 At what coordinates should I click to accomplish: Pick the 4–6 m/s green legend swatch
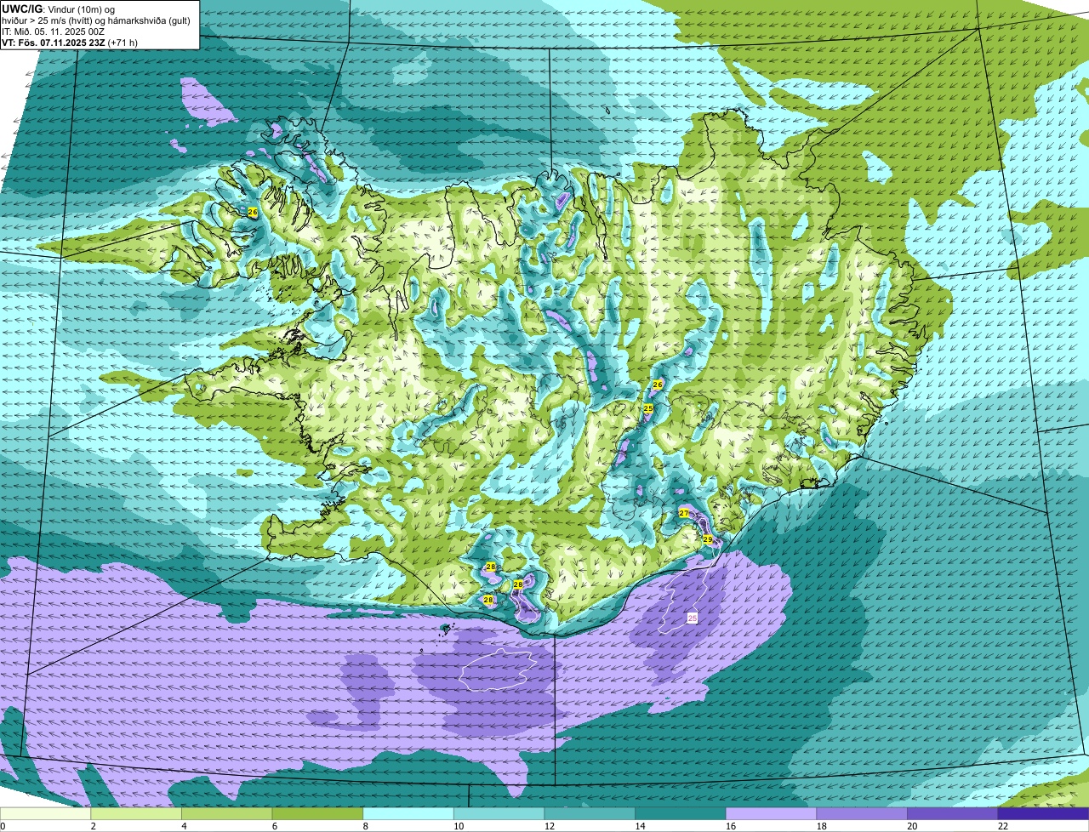point(227,813)
